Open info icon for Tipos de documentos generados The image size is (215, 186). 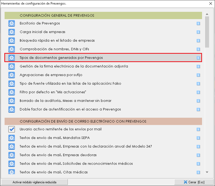pos(198,58)
